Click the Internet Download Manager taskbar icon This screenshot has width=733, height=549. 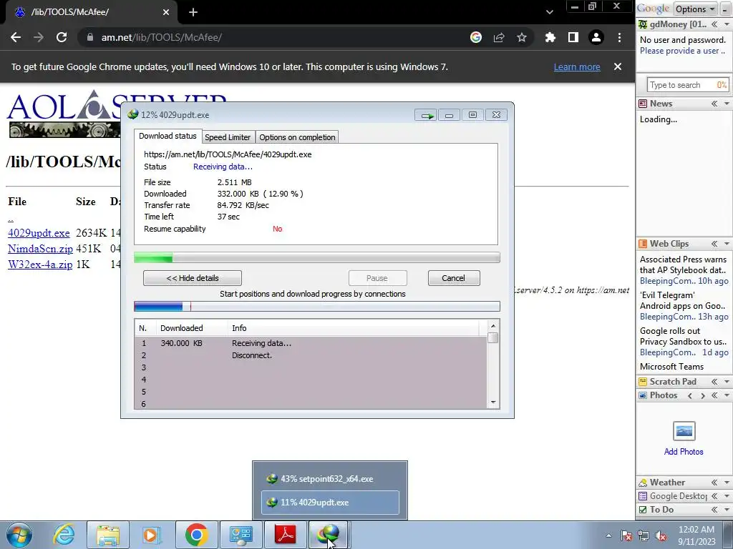tap(329, 535)
